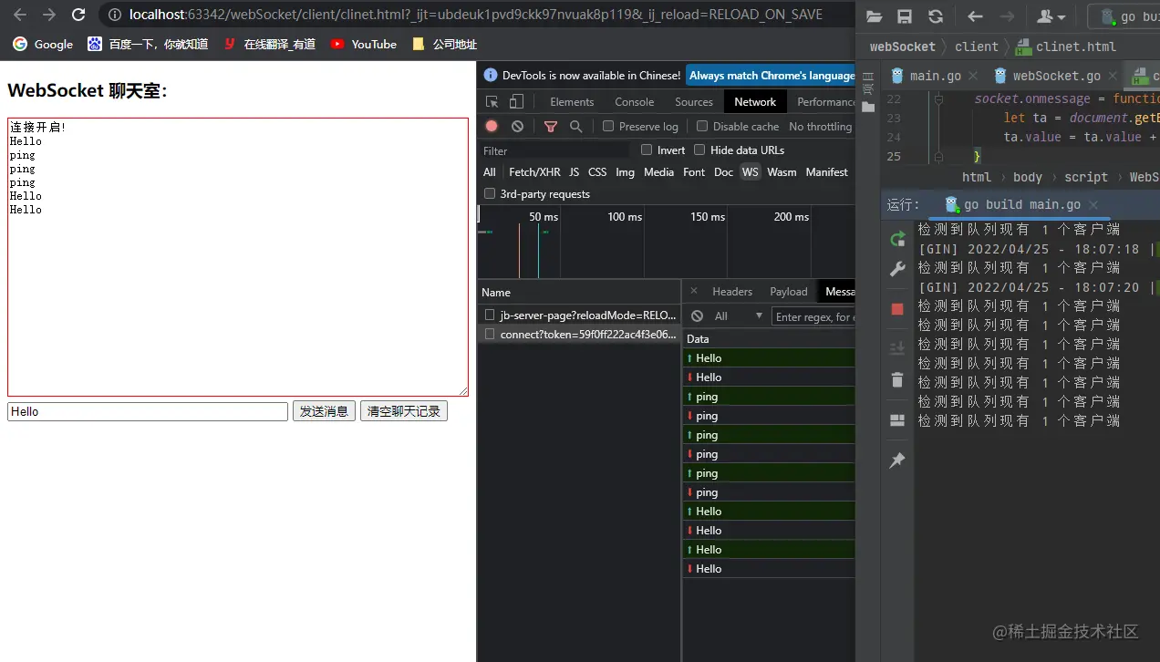Select the WS type filter

coord(750,172)
